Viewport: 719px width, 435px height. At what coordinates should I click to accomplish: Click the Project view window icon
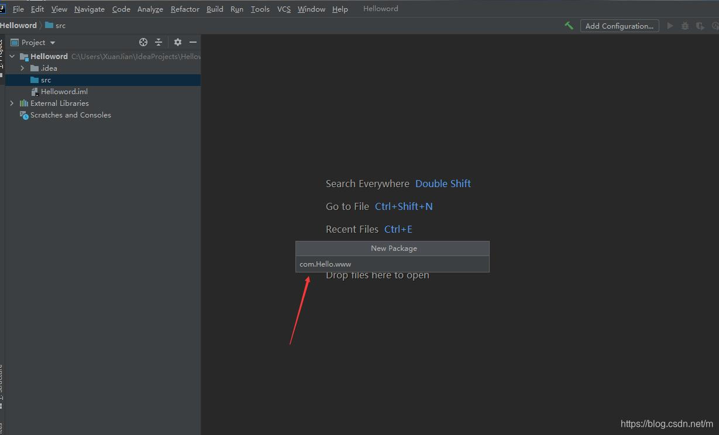(x=15, y=42)
